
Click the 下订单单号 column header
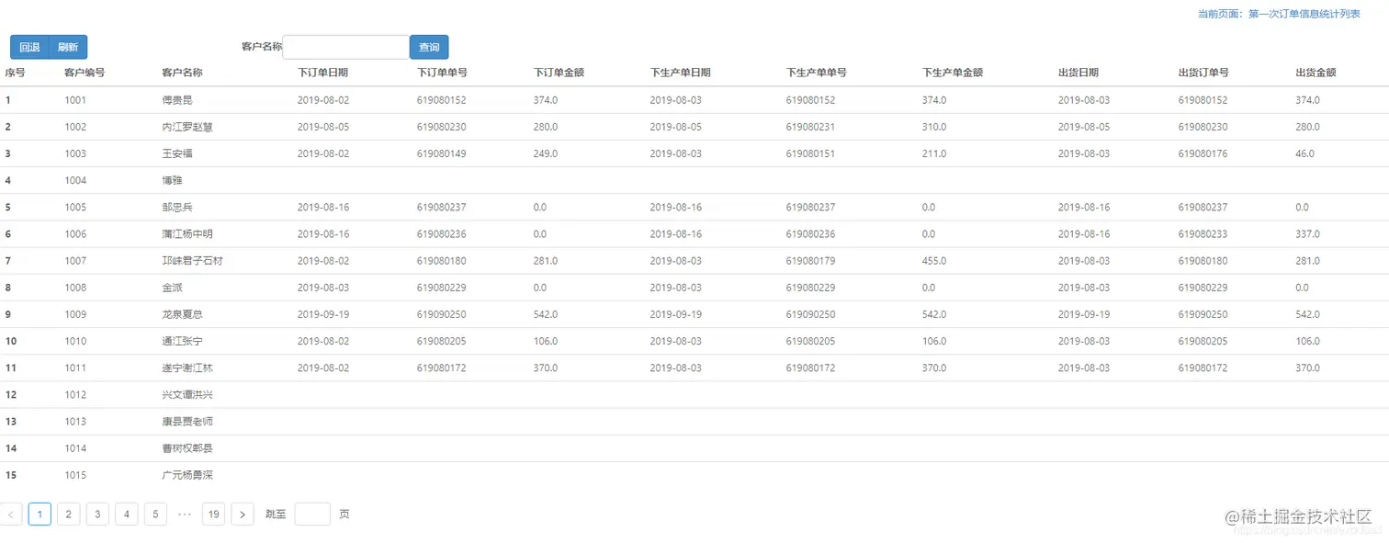(x=442, y=73)
